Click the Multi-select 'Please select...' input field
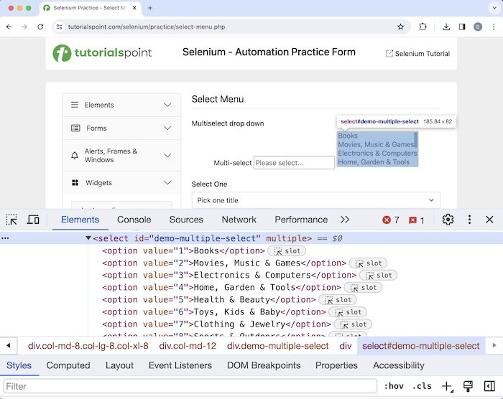This screenshot has width=503, height=399. (294, 163)
